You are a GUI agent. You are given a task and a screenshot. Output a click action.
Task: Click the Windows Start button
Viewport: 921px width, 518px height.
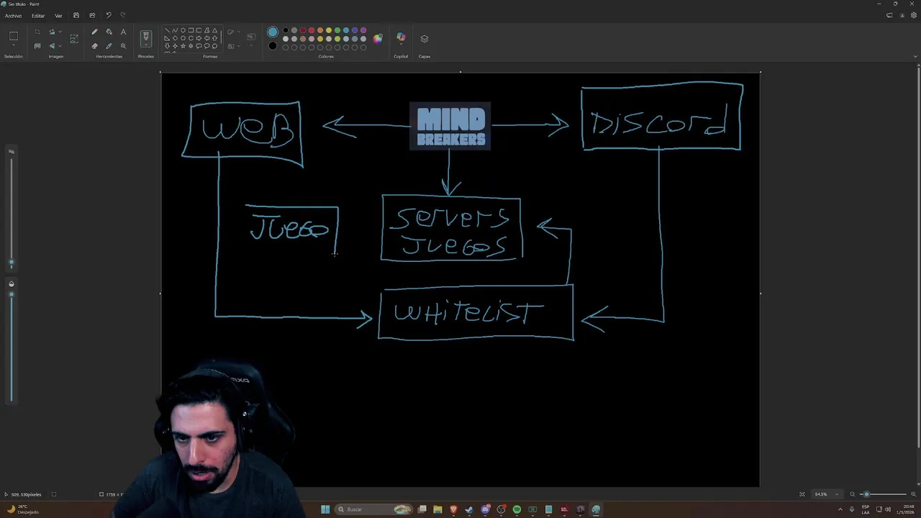click(x=325, y=509)
